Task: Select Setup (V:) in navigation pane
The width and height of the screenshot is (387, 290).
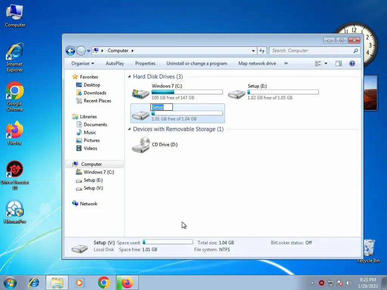Action: [x=93, y=188]
